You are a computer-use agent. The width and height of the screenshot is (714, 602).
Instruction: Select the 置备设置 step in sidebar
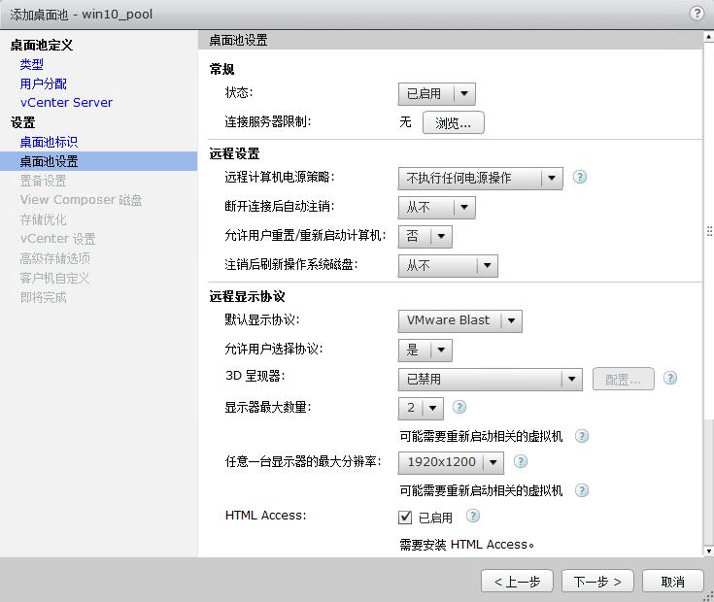click(x=44, y=181)
